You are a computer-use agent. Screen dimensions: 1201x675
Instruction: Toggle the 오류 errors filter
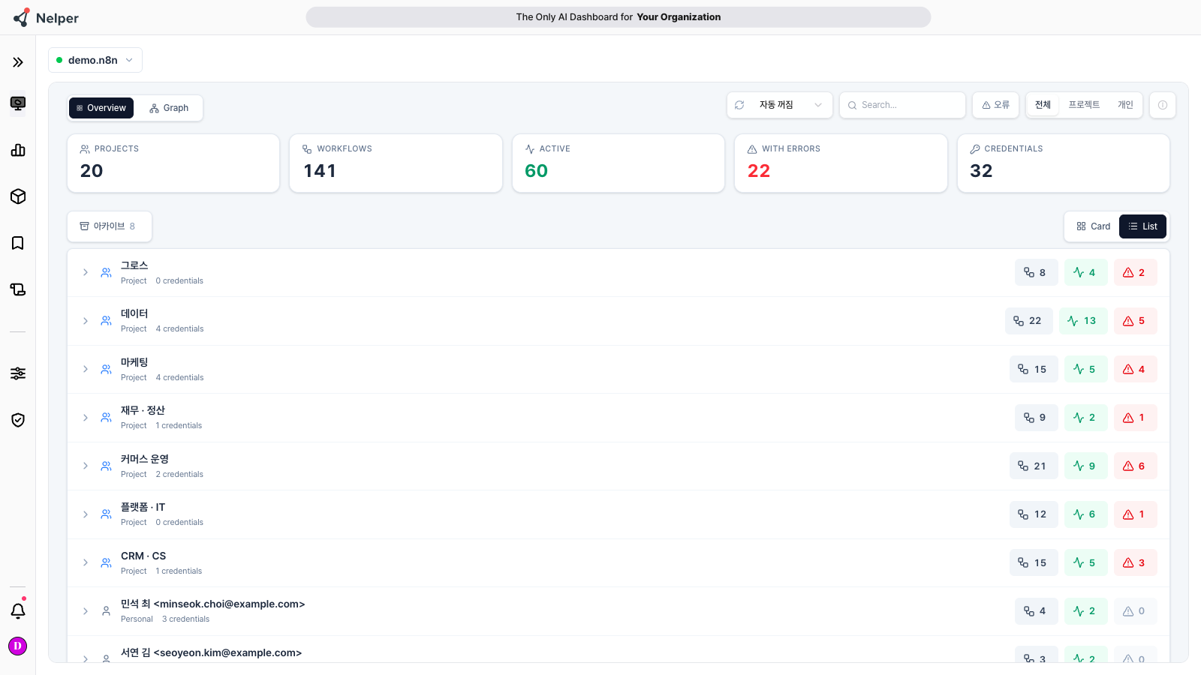(x=996, y=105)
